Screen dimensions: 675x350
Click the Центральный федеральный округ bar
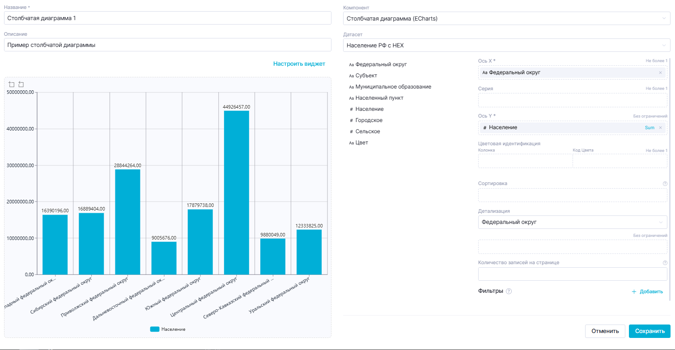tap(236, 192)
